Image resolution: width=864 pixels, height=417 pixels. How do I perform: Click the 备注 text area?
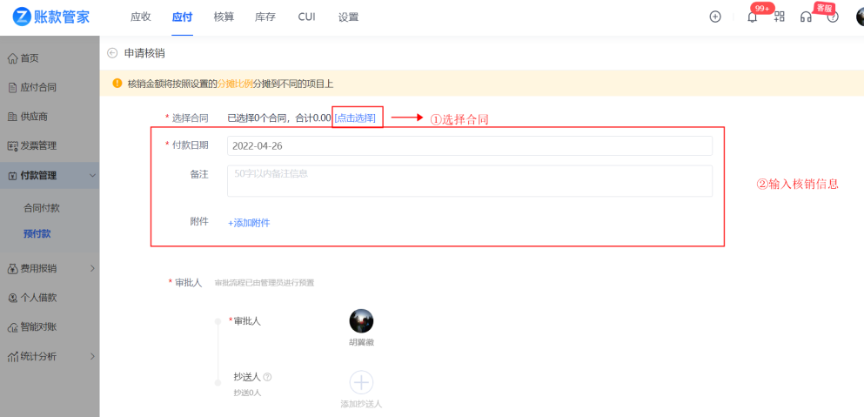coord(470,181)
